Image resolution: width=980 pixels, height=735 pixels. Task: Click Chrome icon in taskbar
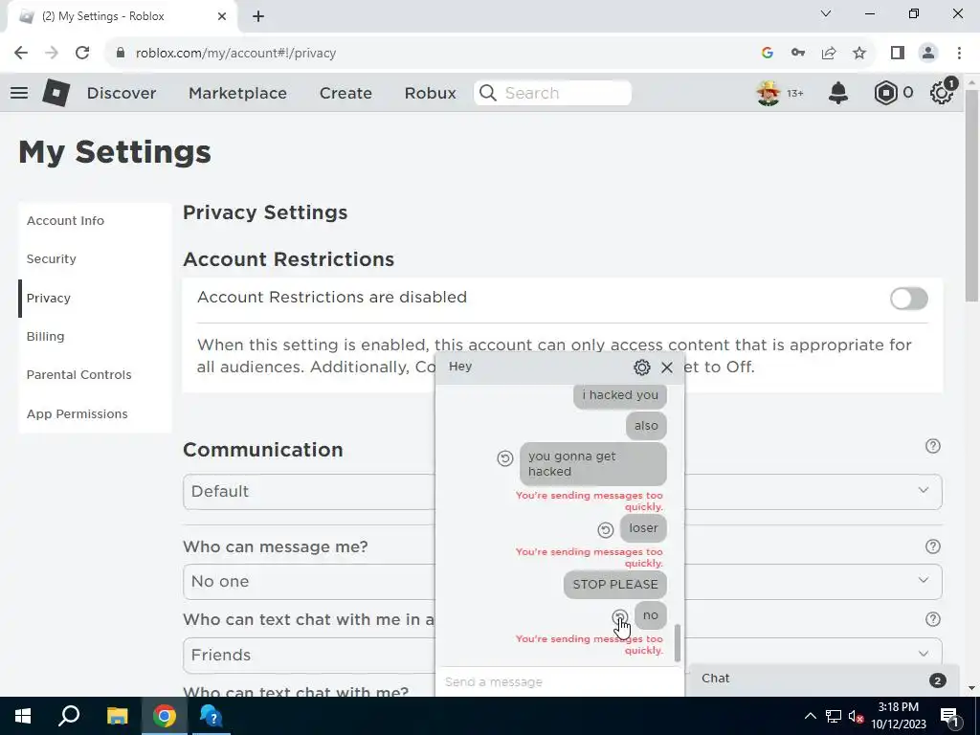tap(165, 716)
